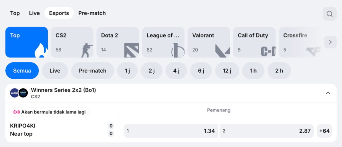Open the CS2 game category tile
The height and width of the screenshot is (147, 342).
tap(72, 42)
